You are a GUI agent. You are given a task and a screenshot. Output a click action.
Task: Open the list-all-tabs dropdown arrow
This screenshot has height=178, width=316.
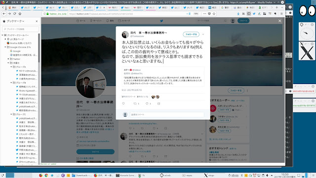click(282, 7)
